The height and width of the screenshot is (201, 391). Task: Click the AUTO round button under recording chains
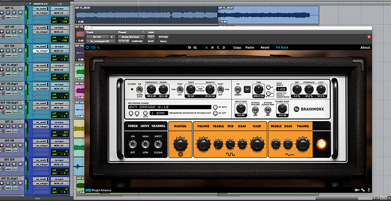(x=145, y=113)
